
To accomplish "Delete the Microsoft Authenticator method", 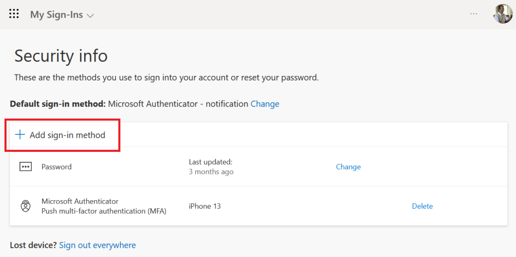I will (422, 206).
